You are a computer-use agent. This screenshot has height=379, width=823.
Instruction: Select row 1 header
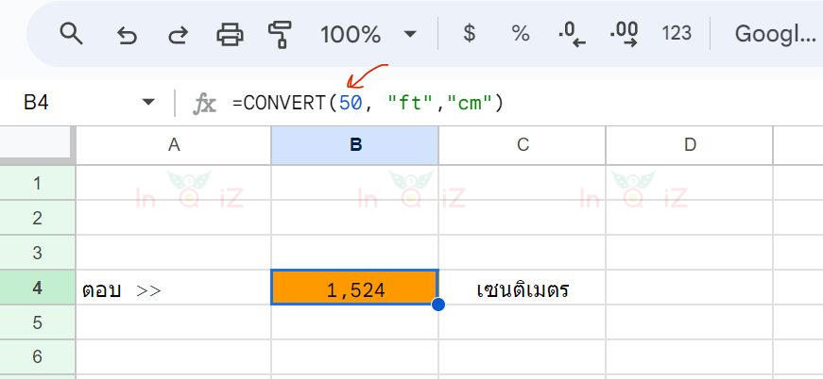[37, 183]
